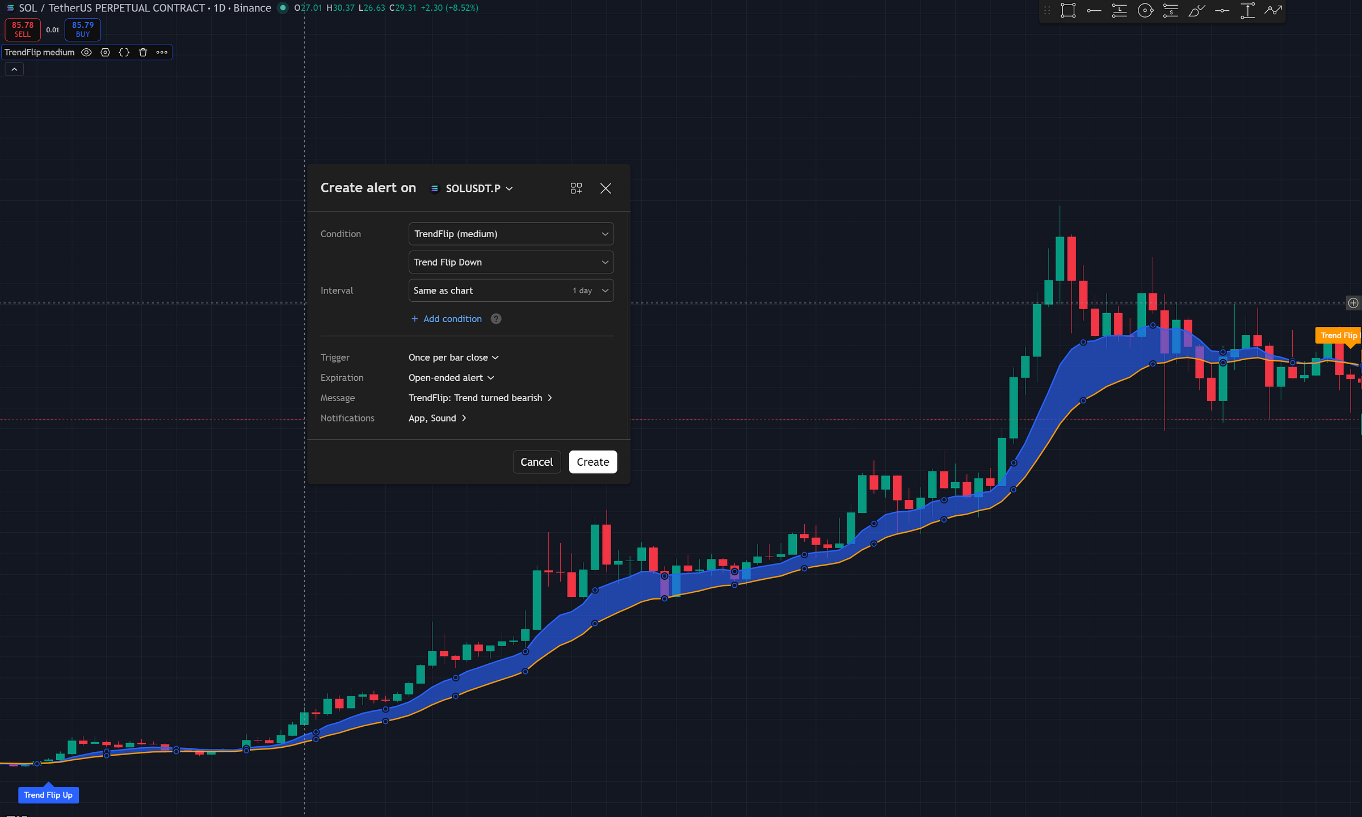Image resolution: width=1362 pixels, height=817 pixels.
Task: Open the Trend Flip Down dropdown
Action: (x=511, y=262)
